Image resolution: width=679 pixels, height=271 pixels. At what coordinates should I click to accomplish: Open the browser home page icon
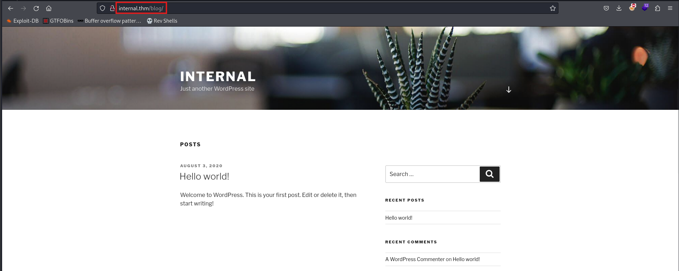pyautogui.click(x=49, y=8)
